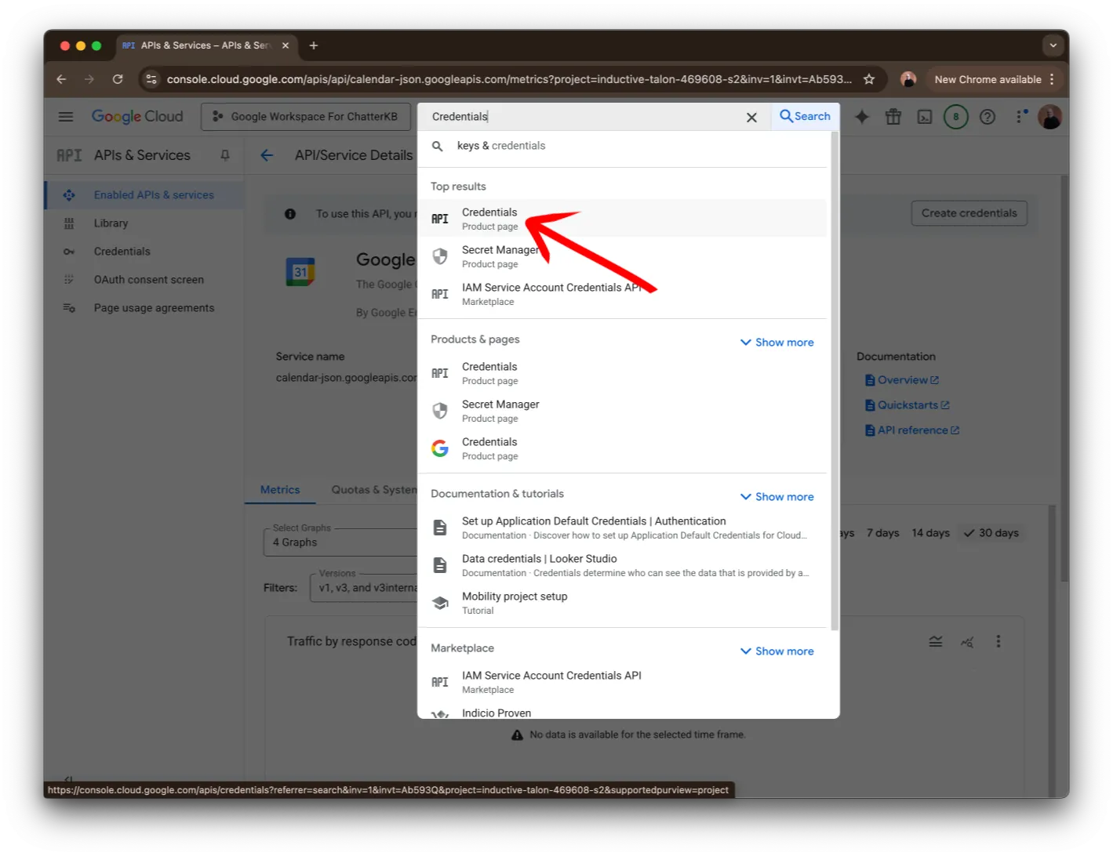Screen dimensions: 1113x856
Task: Open Marketplace IAM Service Account Credentials API
Action: [623, 682]
